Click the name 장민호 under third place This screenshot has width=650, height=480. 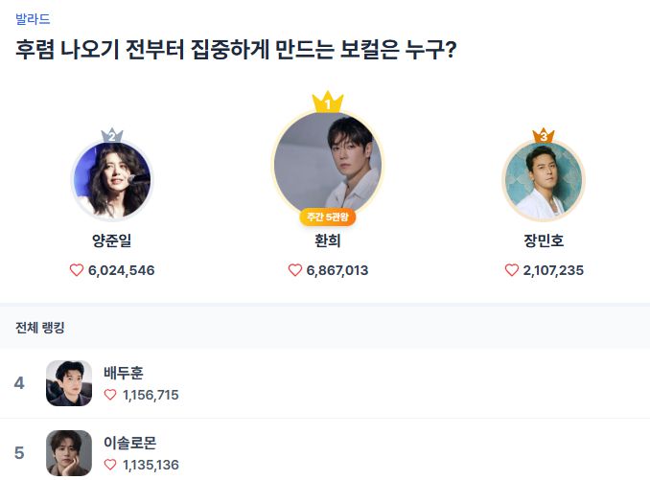pos(544,241)
